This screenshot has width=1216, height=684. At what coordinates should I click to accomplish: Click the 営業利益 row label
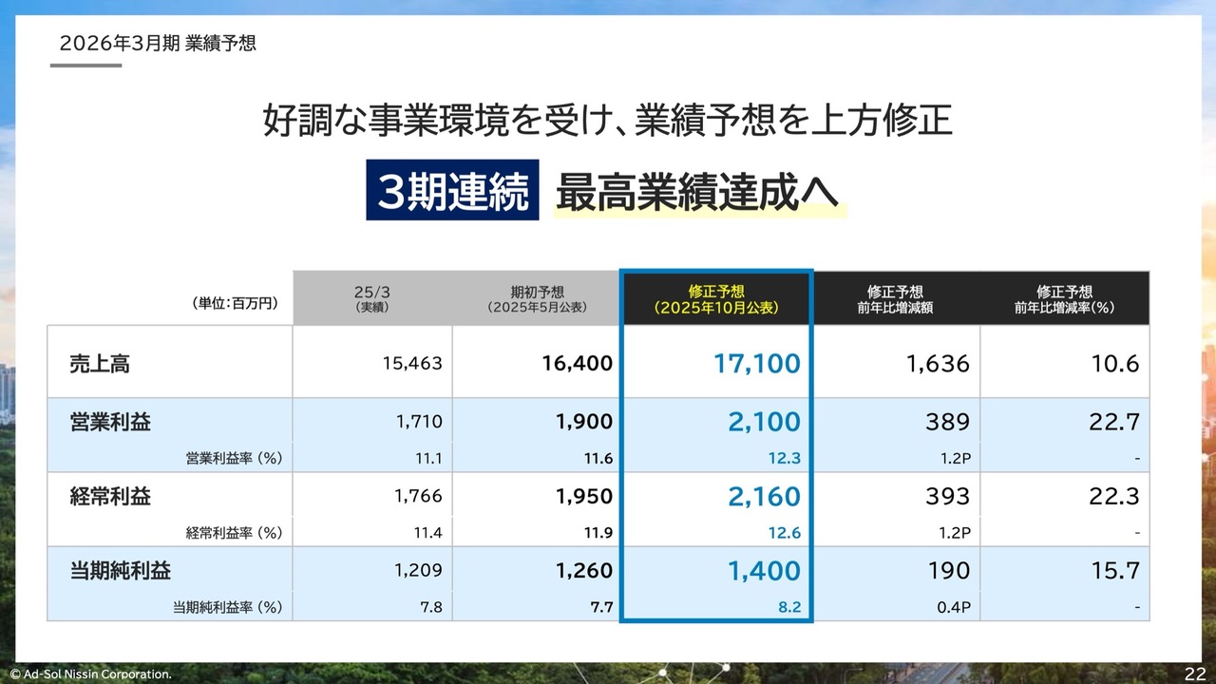click(x=110, y=422)
